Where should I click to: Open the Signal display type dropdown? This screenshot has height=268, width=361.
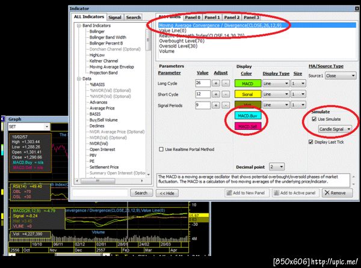point(276,94)
